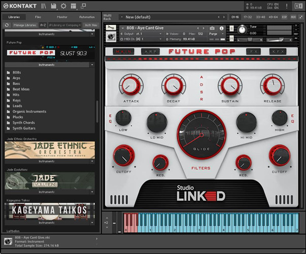
Task: Switch to the ARP page
Action: [151, 51]
